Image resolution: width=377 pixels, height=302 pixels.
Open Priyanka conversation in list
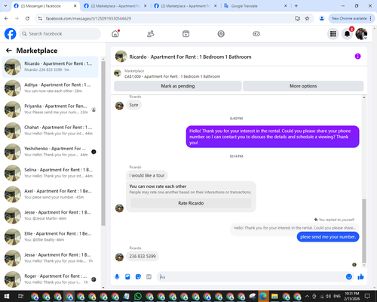tap(51, 109)
